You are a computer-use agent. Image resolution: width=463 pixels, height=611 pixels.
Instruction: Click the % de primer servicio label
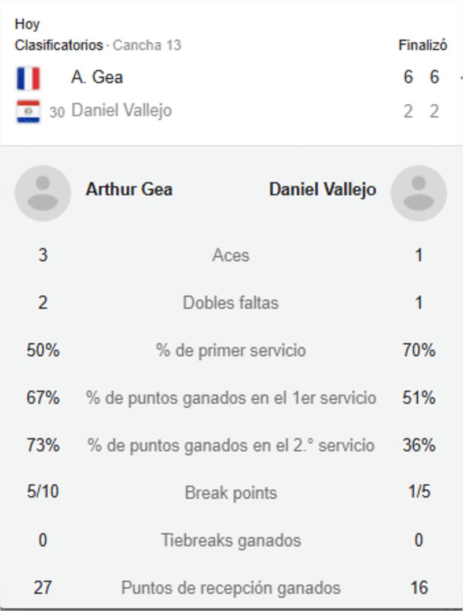[230, 350]
